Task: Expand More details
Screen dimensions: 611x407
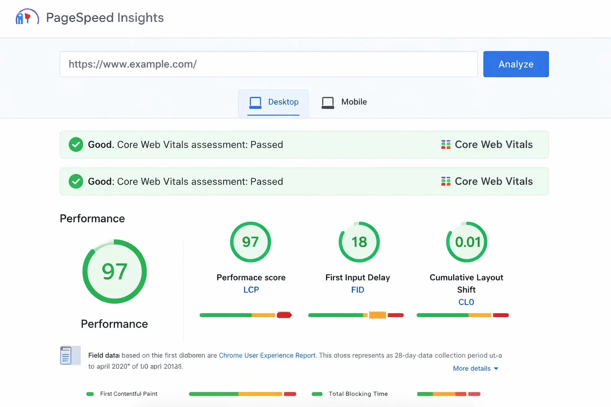Action: [x=476, y=368]
